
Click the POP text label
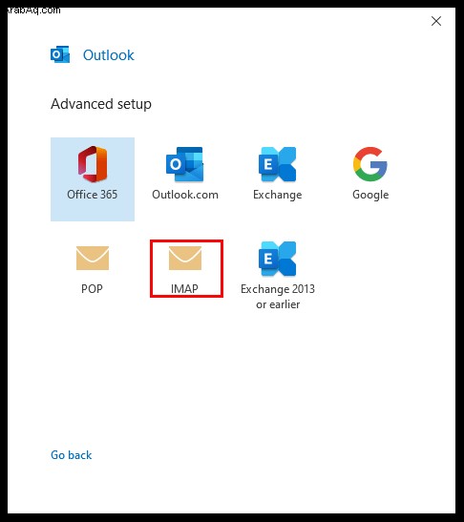pos(92,288)
